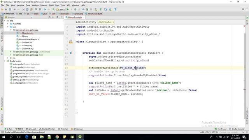Click the Search Everywhere magnifier at top right
Viewport: 249px width, 140px height.
[243, 9]
